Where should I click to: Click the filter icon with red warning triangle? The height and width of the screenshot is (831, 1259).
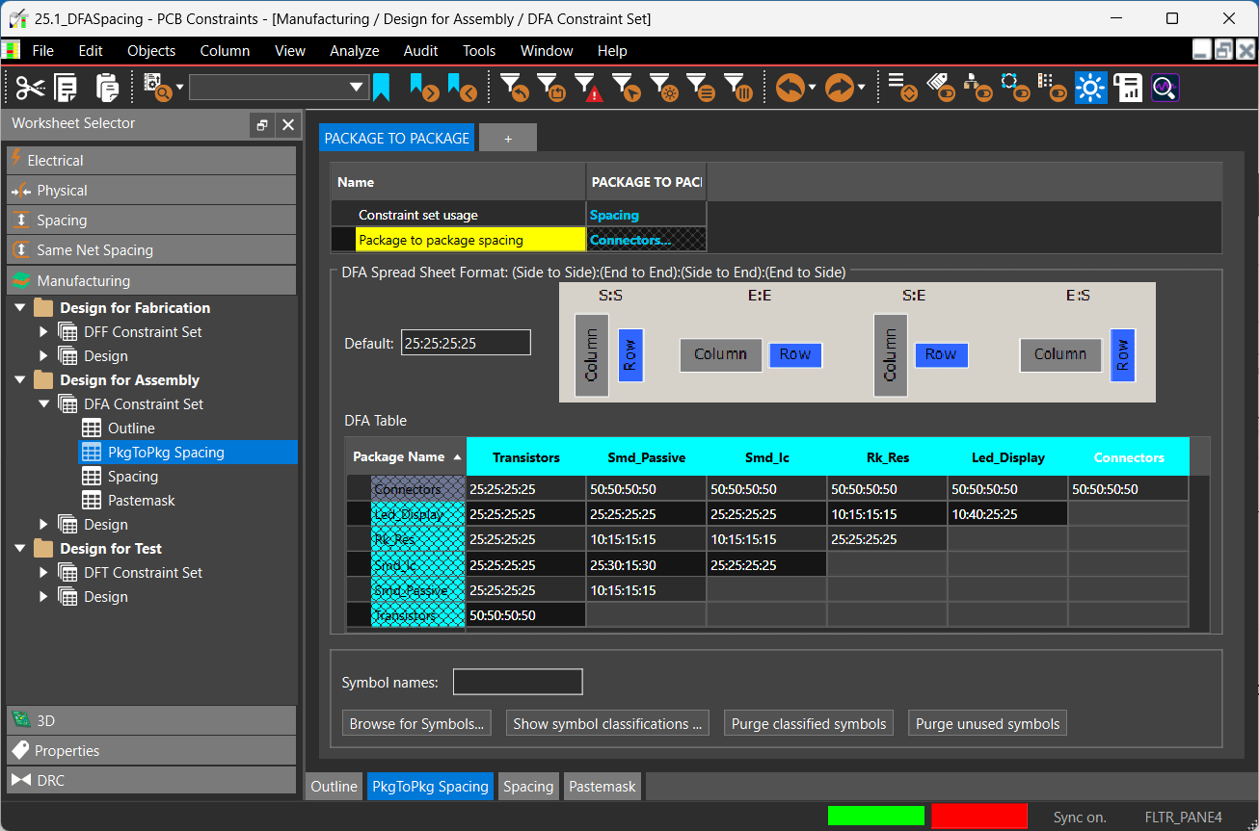pos(588,89)
